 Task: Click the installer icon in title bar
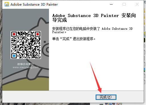(x=7, y=4)
